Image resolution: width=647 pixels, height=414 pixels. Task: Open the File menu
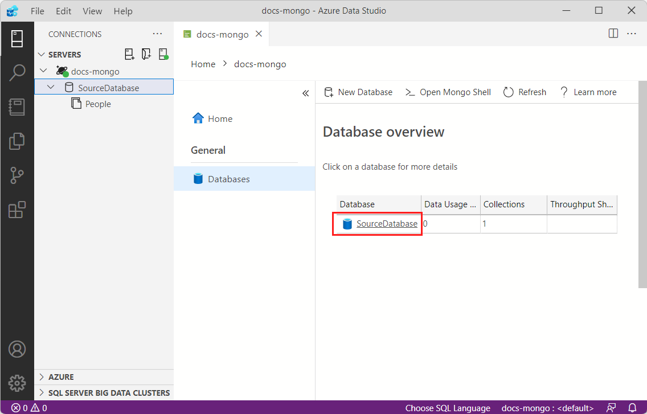(37, 11)
